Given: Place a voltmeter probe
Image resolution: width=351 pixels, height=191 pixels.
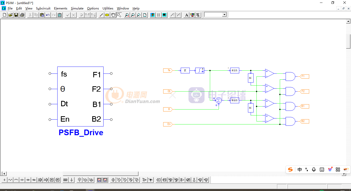Looking at the screenshot, I should point(80,180).
